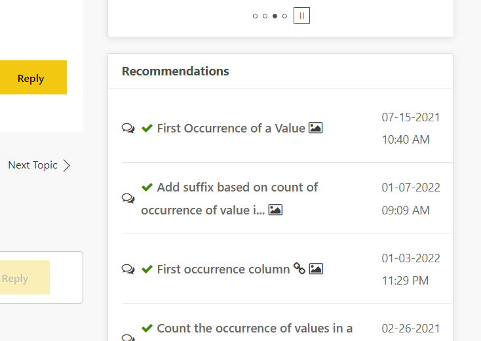
Task: Click chat bubbles icon beside First Occurrence of a Value
Action: coord(128,128)
